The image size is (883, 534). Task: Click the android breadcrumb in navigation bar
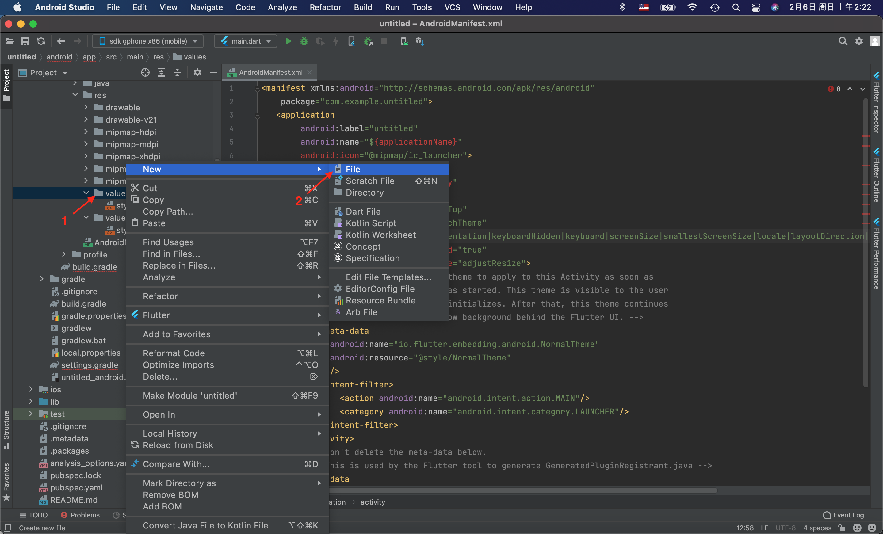pos(59,57)
